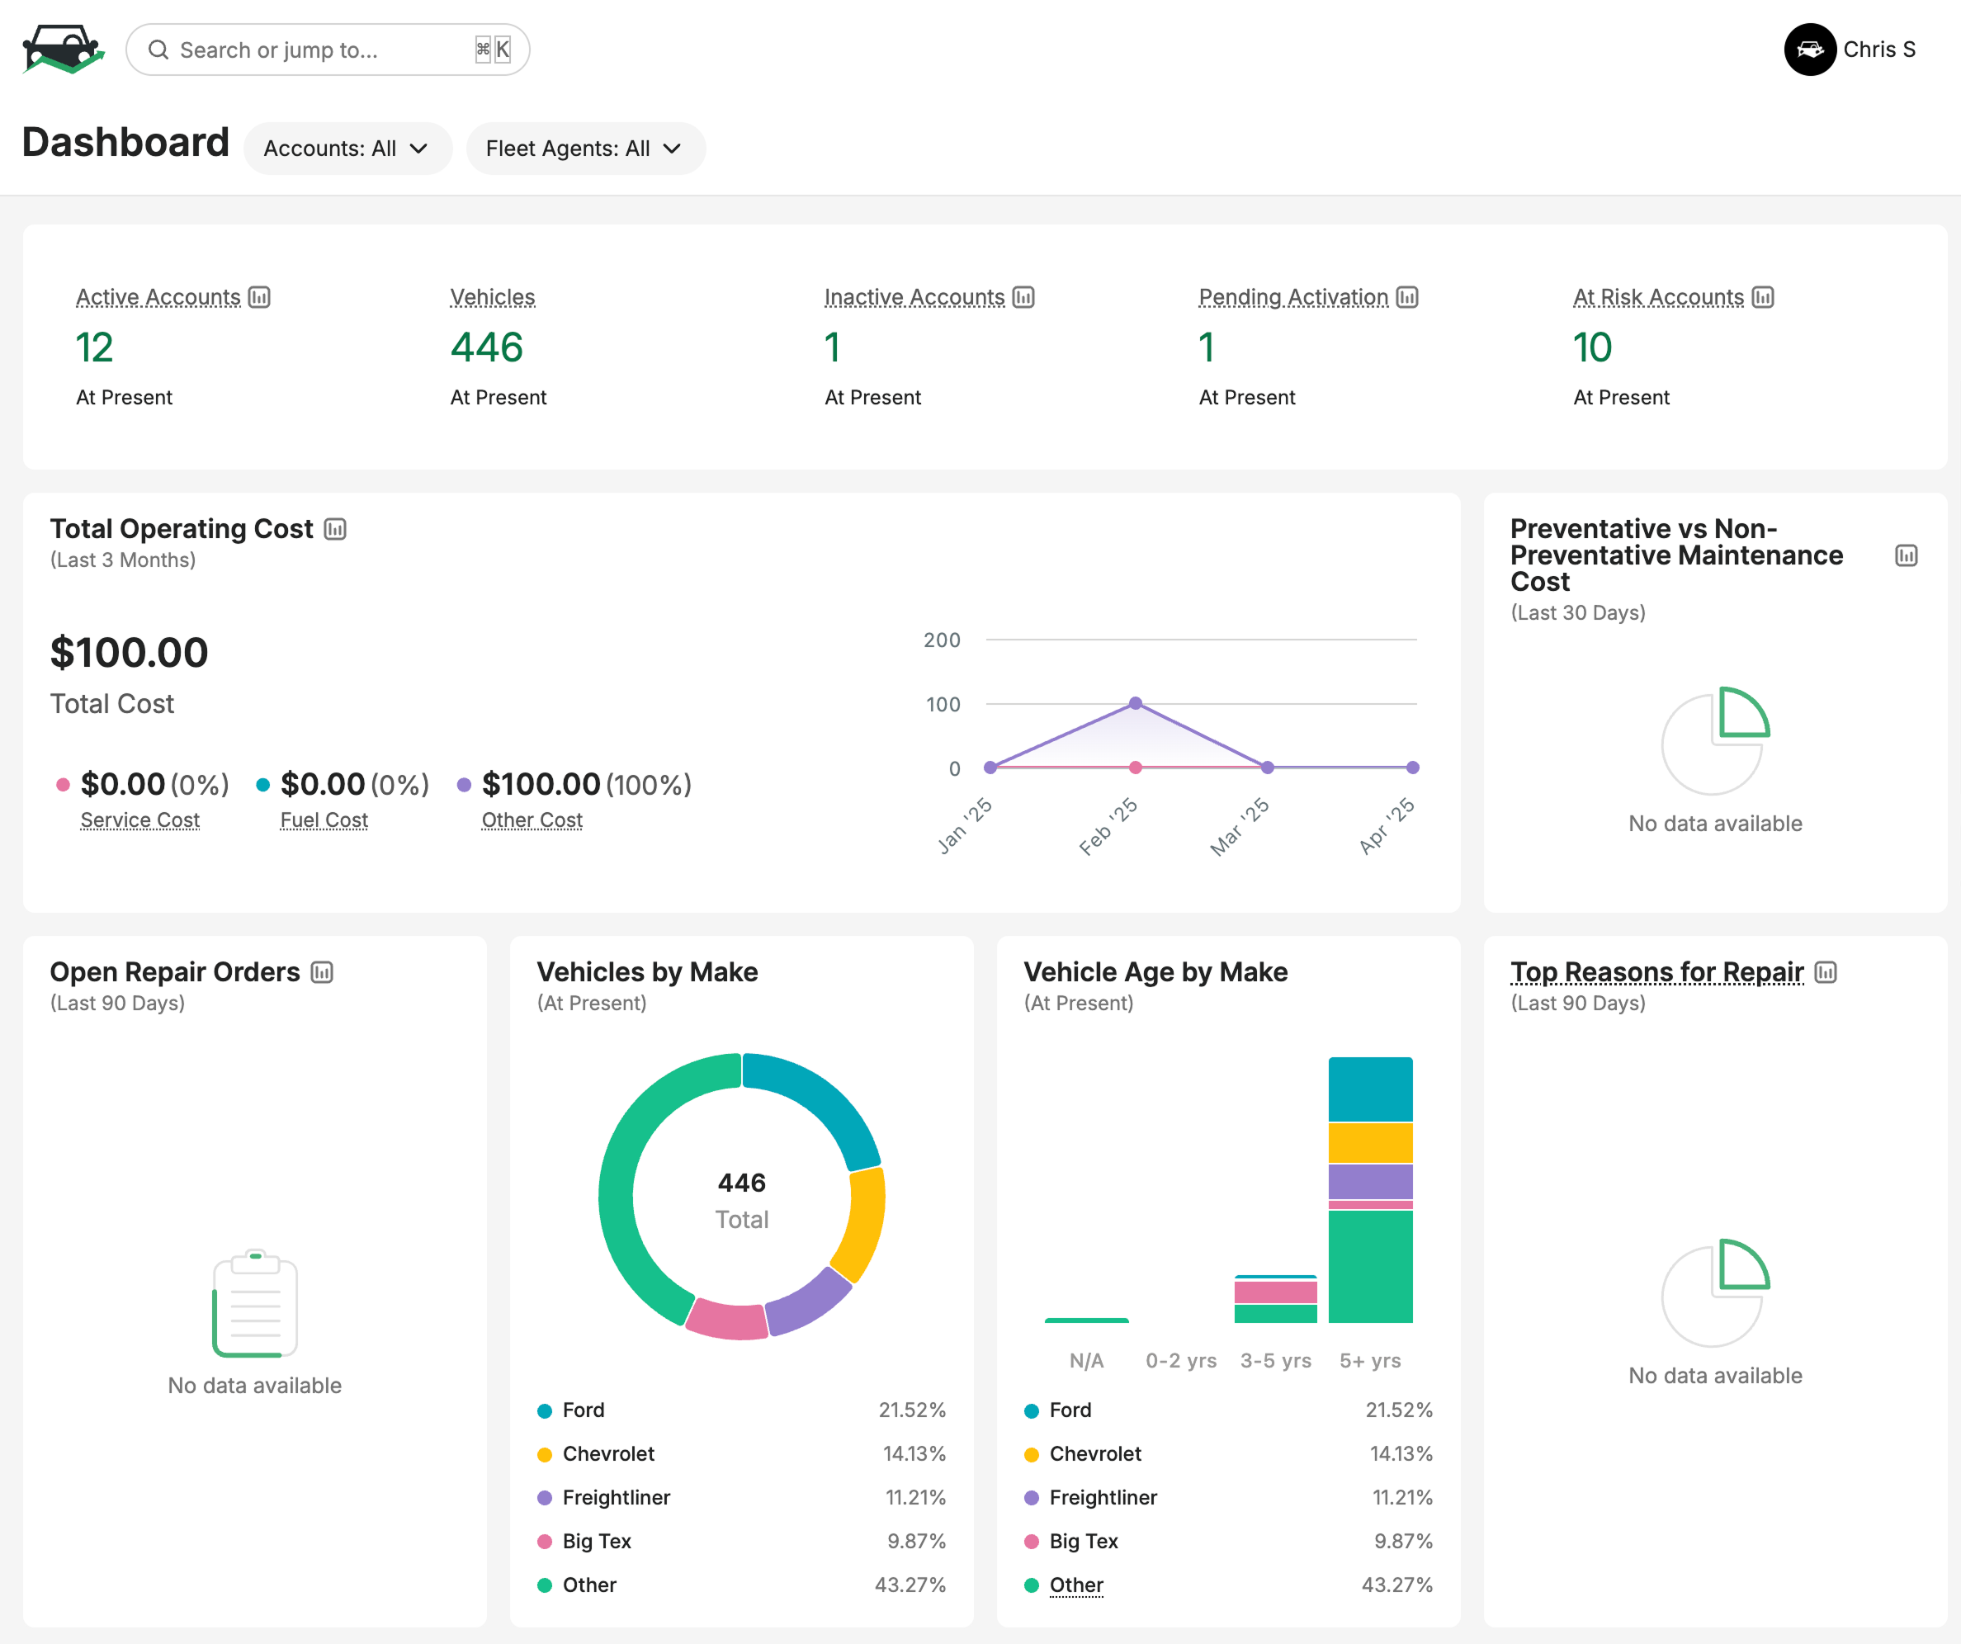
Task: Click the Feb '25 peak point on the cost chart
Action: pyautogui.click(x=1135, y=703)
